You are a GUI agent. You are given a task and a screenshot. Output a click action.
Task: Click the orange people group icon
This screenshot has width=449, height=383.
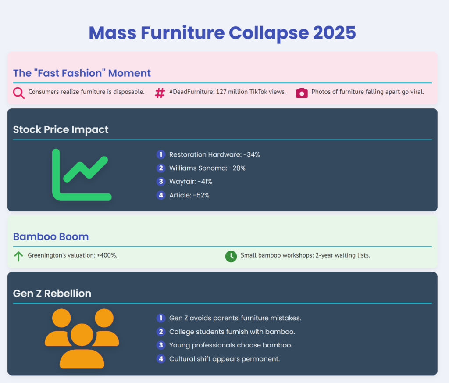point(82,338)
